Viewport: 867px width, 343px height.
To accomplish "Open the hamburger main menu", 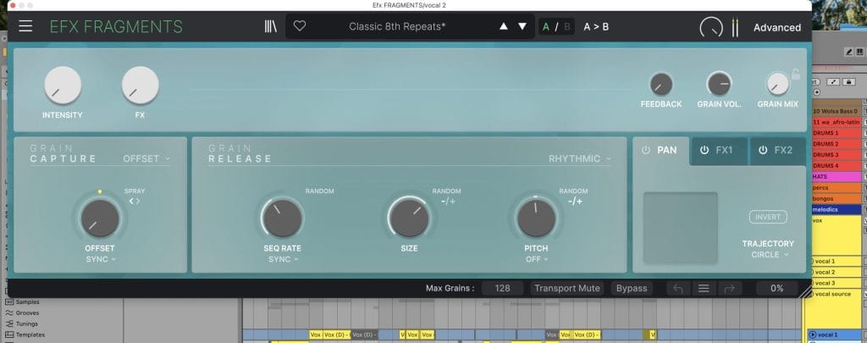I will pos(25,26).
